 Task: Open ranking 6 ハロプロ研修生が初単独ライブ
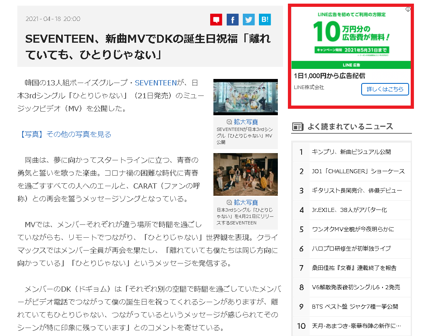click(x=352, y=249)
